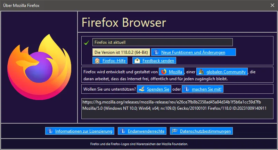This screenshot has width=278, height=150.
Task: Click the large Firefox logo image
Action: tap(39, 67)
